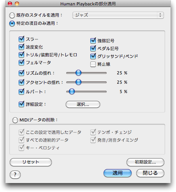The height and width of the screenshot is (192, 176).
Task: Choose the 特定の項目のみ適用 radio option
Action: 12,23
